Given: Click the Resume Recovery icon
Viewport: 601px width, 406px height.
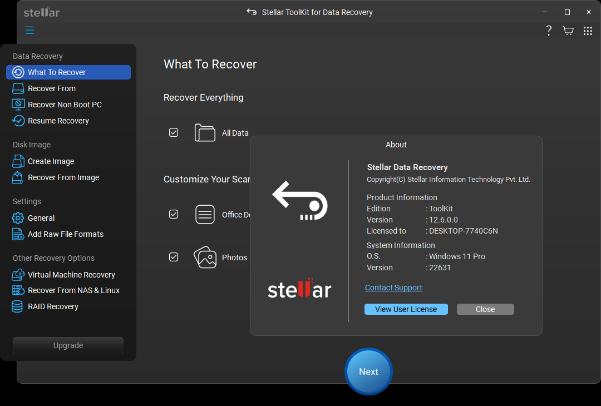Looking at the screenshot, I should click(18, 121).
